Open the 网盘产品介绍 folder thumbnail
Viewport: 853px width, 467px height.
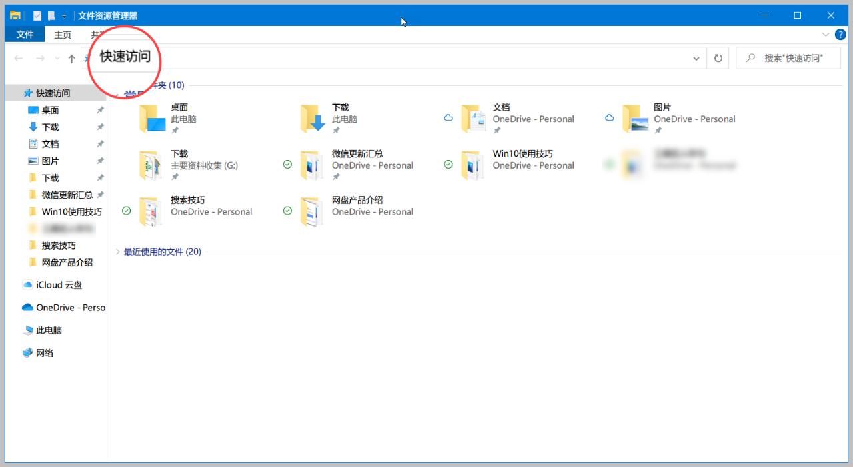tap(310, 211)
